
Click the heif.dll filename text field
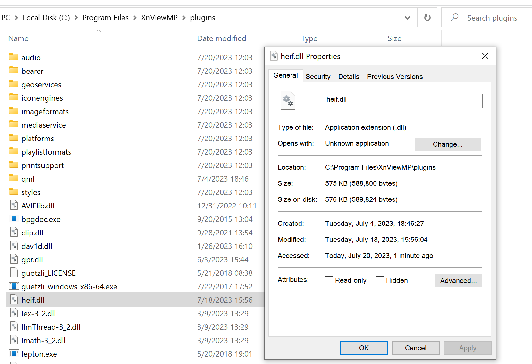coord(403,101)
